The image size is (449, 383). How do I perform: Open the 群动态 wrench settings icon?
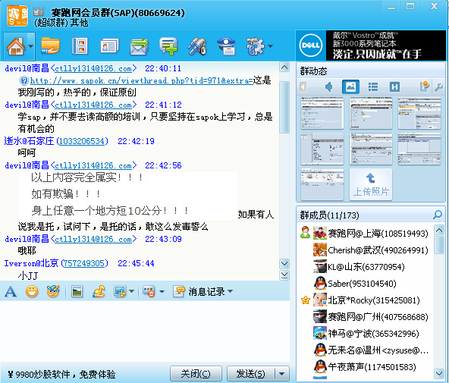438,87
